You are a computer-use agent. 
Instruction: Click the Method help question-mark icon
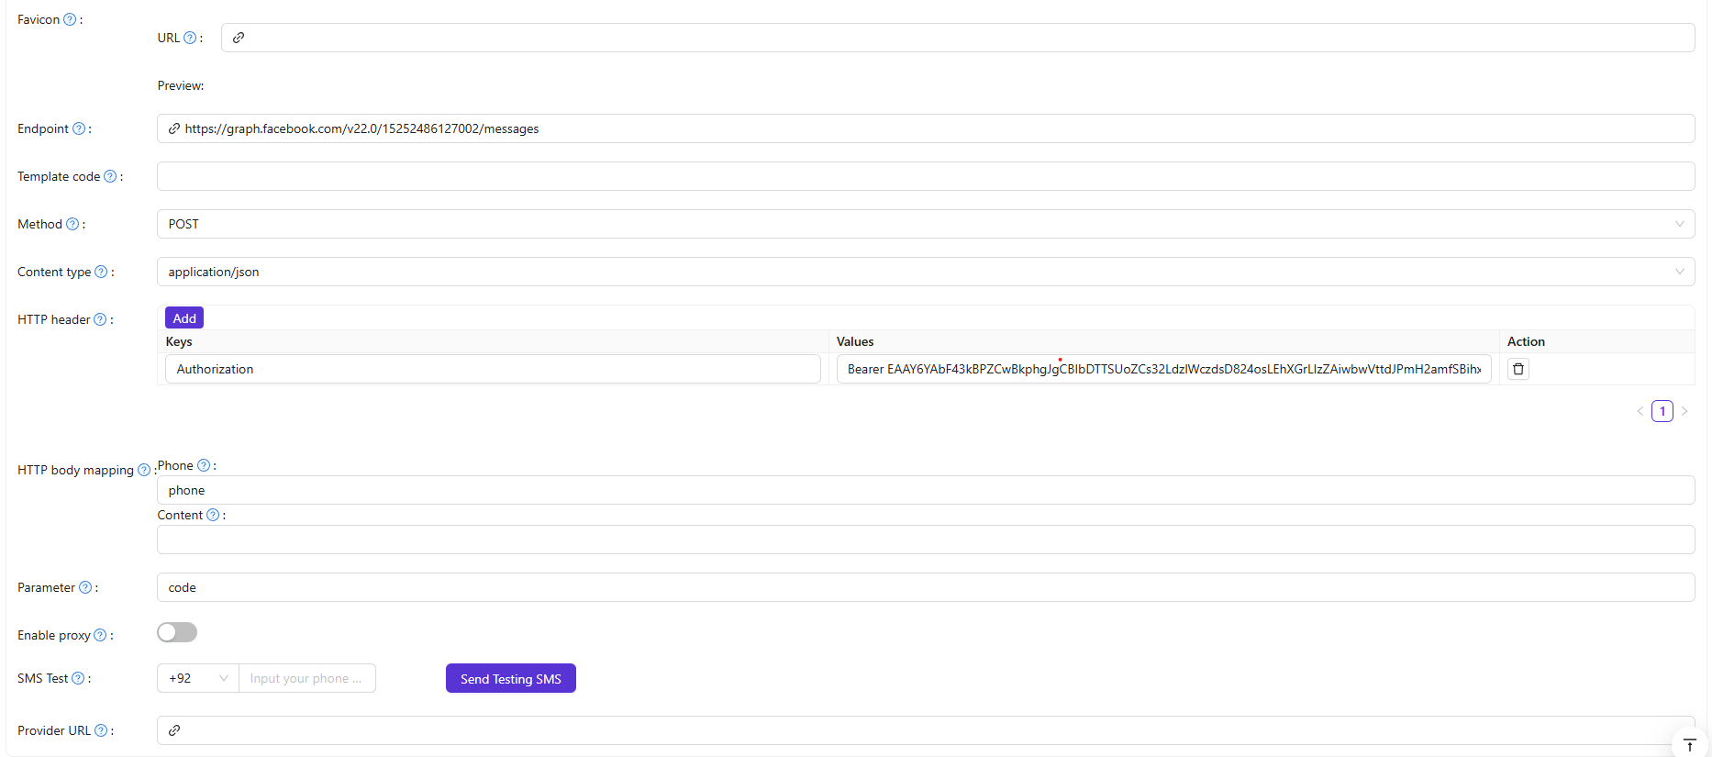[72, 224]
